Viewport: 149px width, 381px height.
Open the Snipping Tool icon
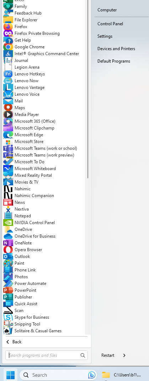[8, 324]
